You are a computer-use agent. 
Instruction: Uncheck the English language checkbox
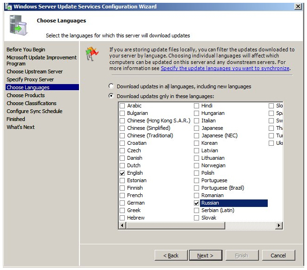point(122,173)
